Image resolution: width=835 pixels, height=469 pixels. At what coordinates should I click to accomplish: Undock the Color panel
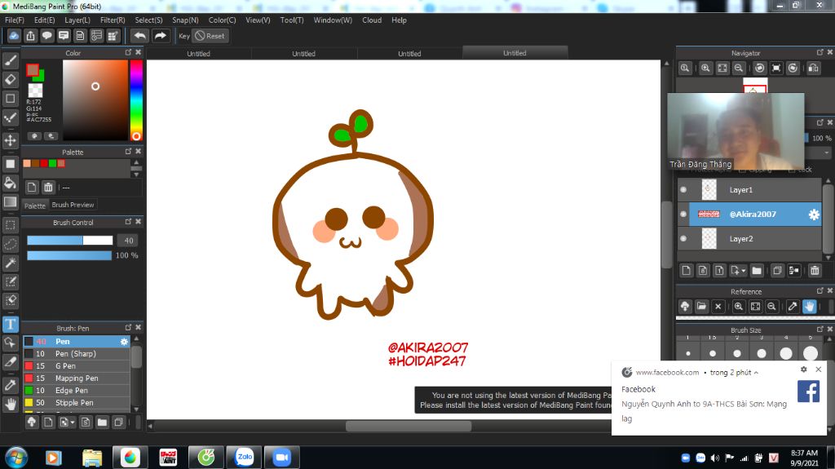click(128, 52)
